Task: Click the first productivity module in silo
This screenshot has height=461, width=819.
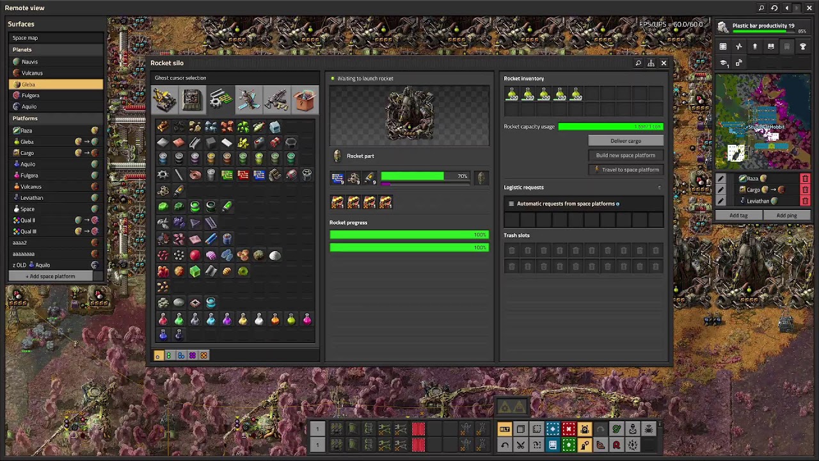Action: click(337, 202)
